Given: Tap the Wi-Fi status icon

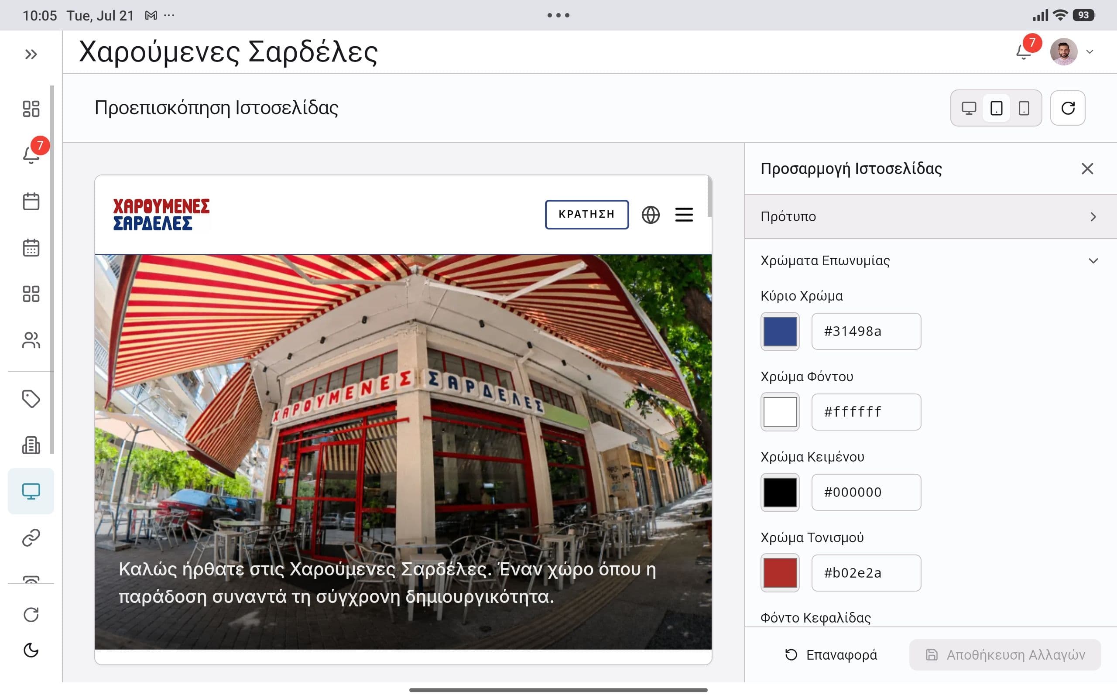Looking at the screenshot, I should click(x=1061, y=15).
